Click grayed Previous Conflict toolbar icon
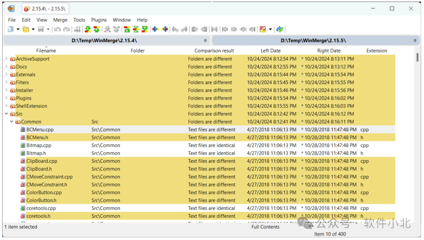 [117, 29]
